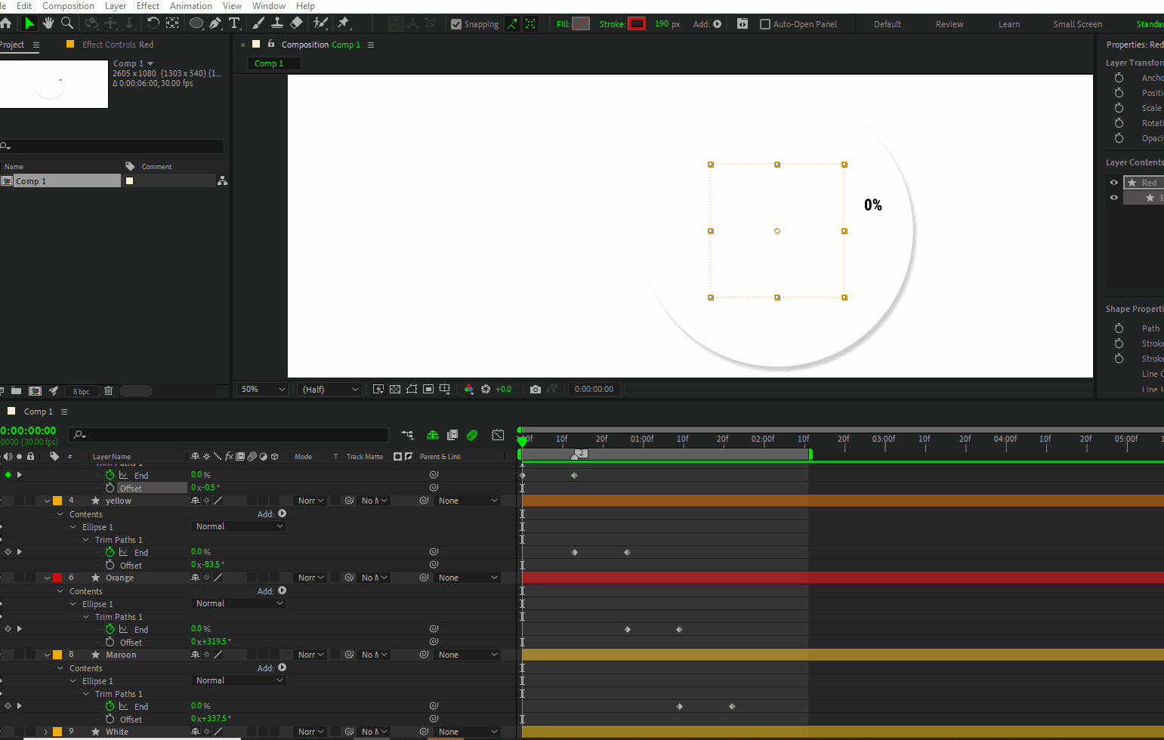Enable the Snapping checkbox
Image resolution: width=1164 pixels, height=740 pixels.
click(456, 24)
